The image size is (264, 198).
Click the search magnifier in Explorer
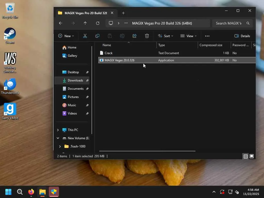point(248,23)
